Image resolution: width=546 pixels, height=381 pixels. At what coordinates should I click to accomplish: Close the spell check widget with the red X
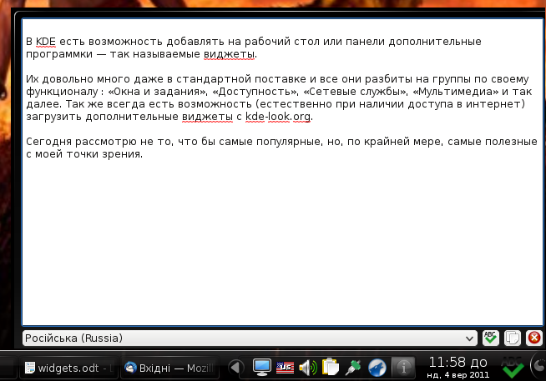click(x=533, y=338)
